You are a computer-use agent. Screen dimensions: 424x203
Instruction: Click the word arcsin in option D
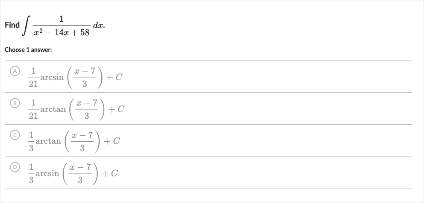click(x=47, y=173)
